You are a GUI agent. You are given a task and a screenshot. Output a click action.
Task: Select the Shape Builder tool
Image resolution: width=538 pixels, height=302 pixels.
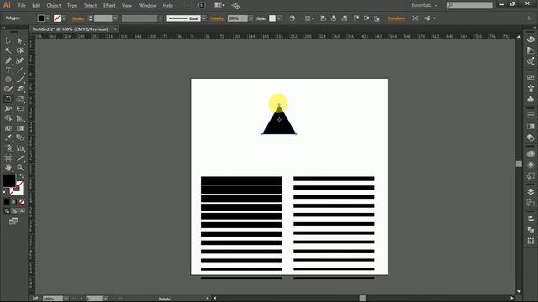click(x=8, y=118)
